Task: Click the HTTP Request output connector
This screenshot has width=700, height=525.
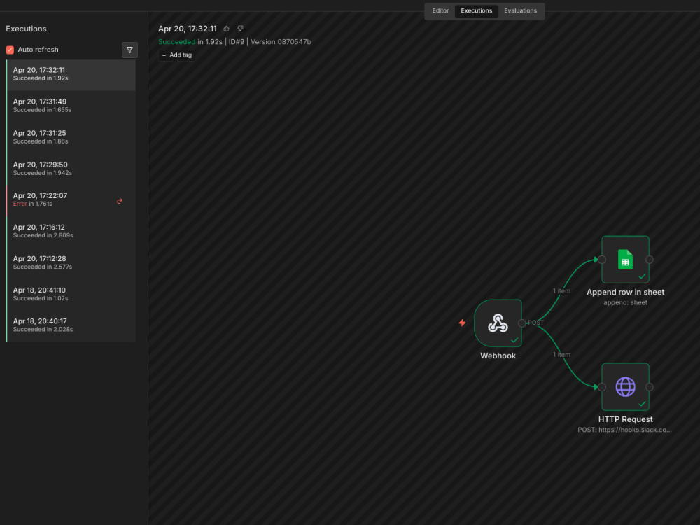Action: click(650, 387)
